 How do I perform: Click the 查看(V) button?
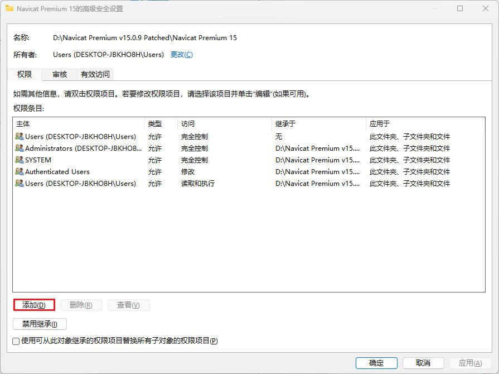coord(128,305)
